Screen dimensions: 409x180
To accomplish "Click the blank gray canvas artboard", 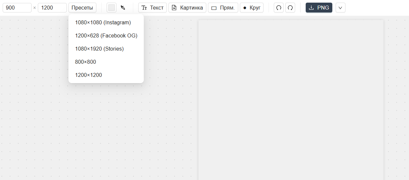I will [x=291, y=100].
